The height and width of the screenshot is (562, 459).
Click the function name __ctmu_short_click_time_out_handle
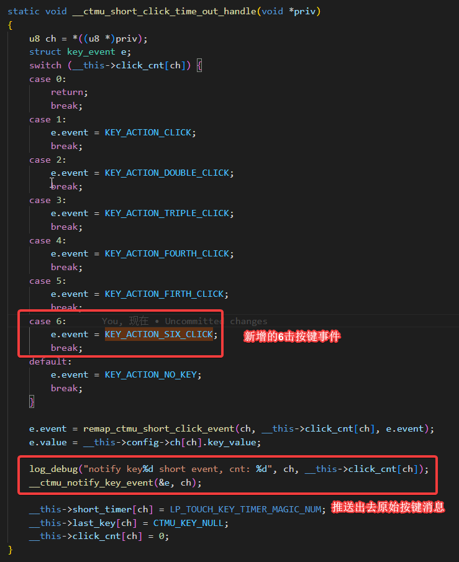pyautogui.click(x=164, y=11)
